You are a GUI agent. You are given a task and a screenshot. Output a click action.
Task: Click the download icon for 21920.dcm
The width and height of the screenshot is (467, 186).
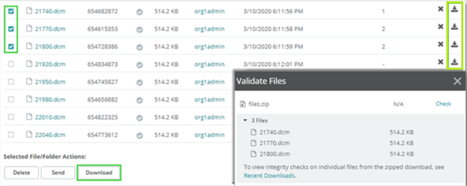(454, 62)
